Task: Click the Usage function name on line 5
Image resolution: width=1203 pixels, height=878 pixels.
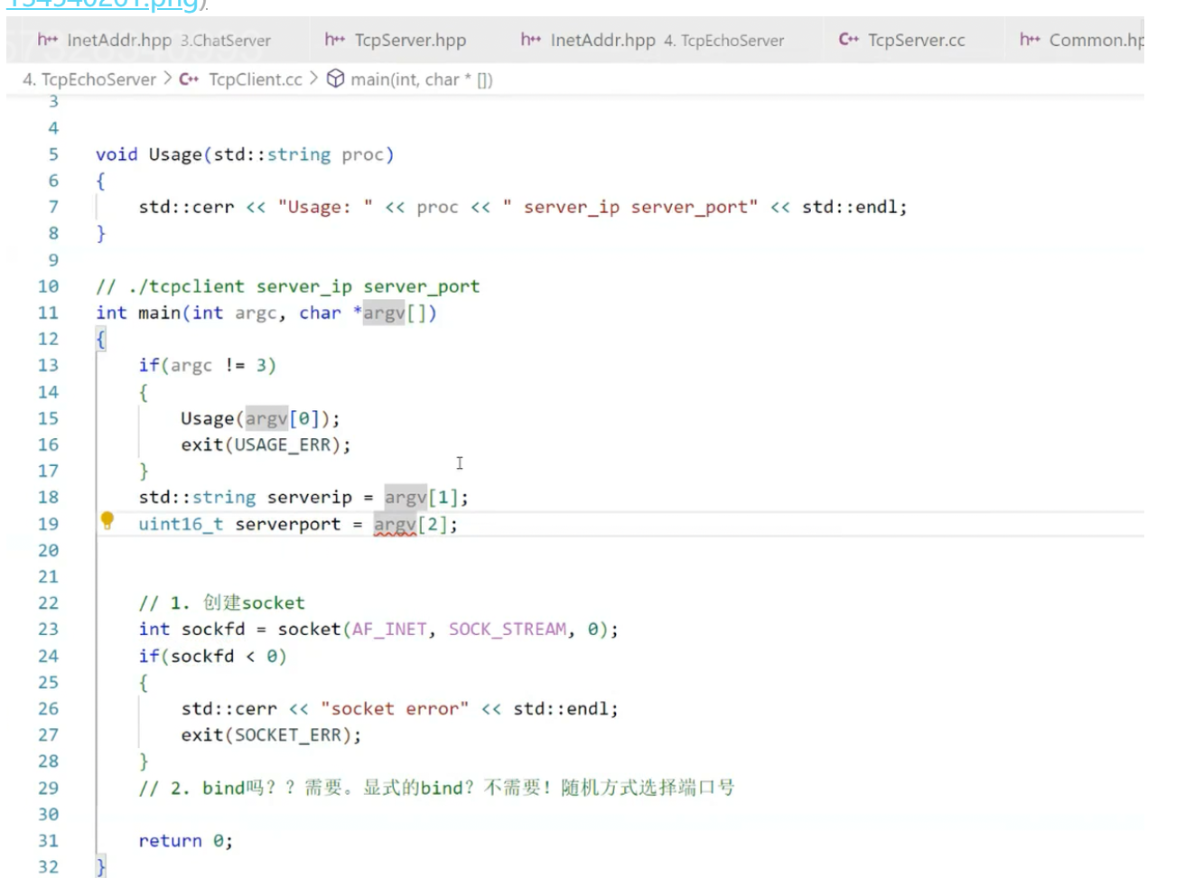Action: [175, 154]
